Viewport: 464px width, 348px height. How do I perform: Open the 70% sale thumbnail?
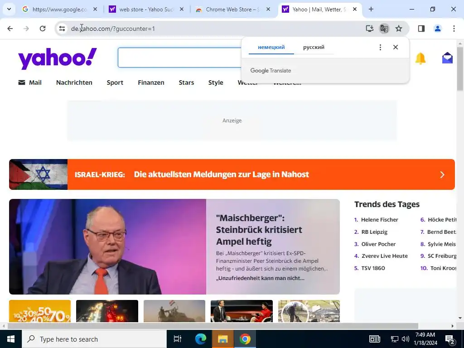coord(40,311)
